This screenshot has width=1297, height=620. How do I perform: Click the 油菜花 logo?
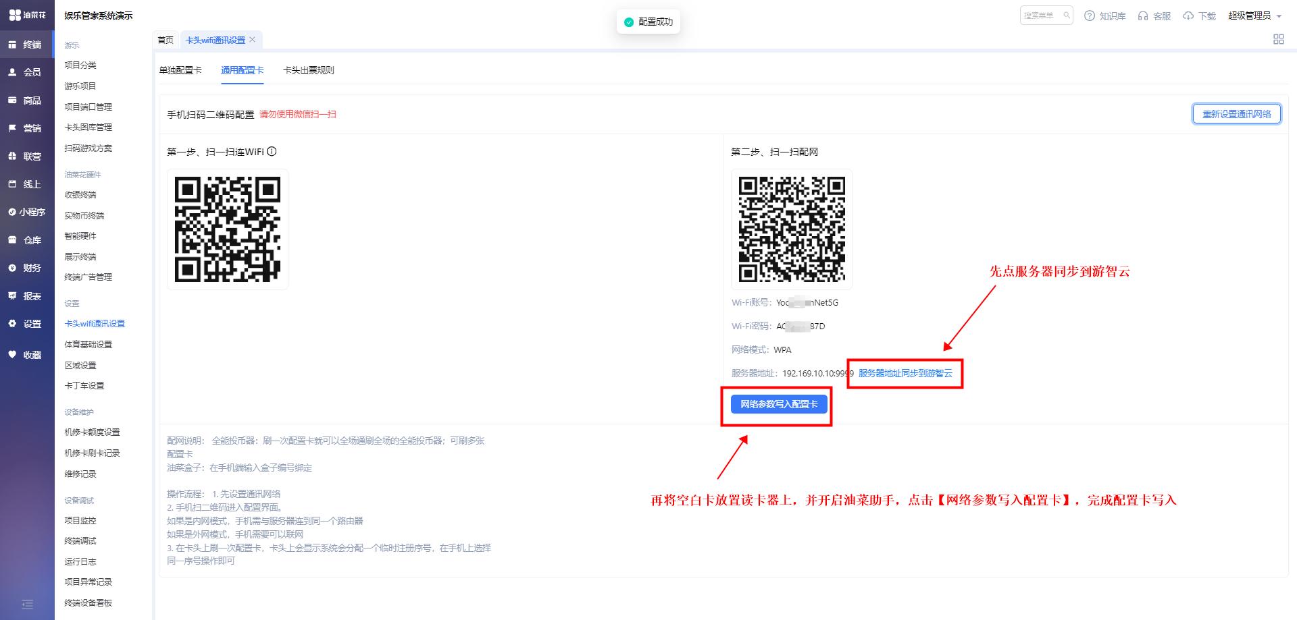(27, 15)
